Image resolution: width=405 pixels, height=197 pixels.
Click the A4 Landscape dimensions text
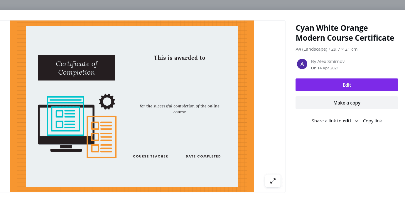327,49
